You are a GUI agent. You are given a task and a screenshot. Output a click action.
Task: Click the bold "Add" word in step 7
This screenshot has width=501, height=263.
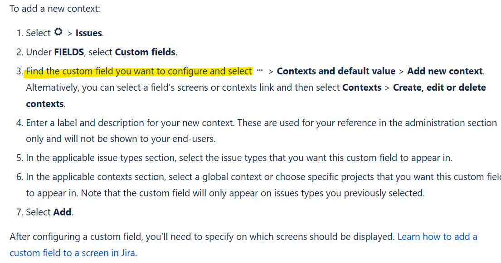[x=62, y=212]
